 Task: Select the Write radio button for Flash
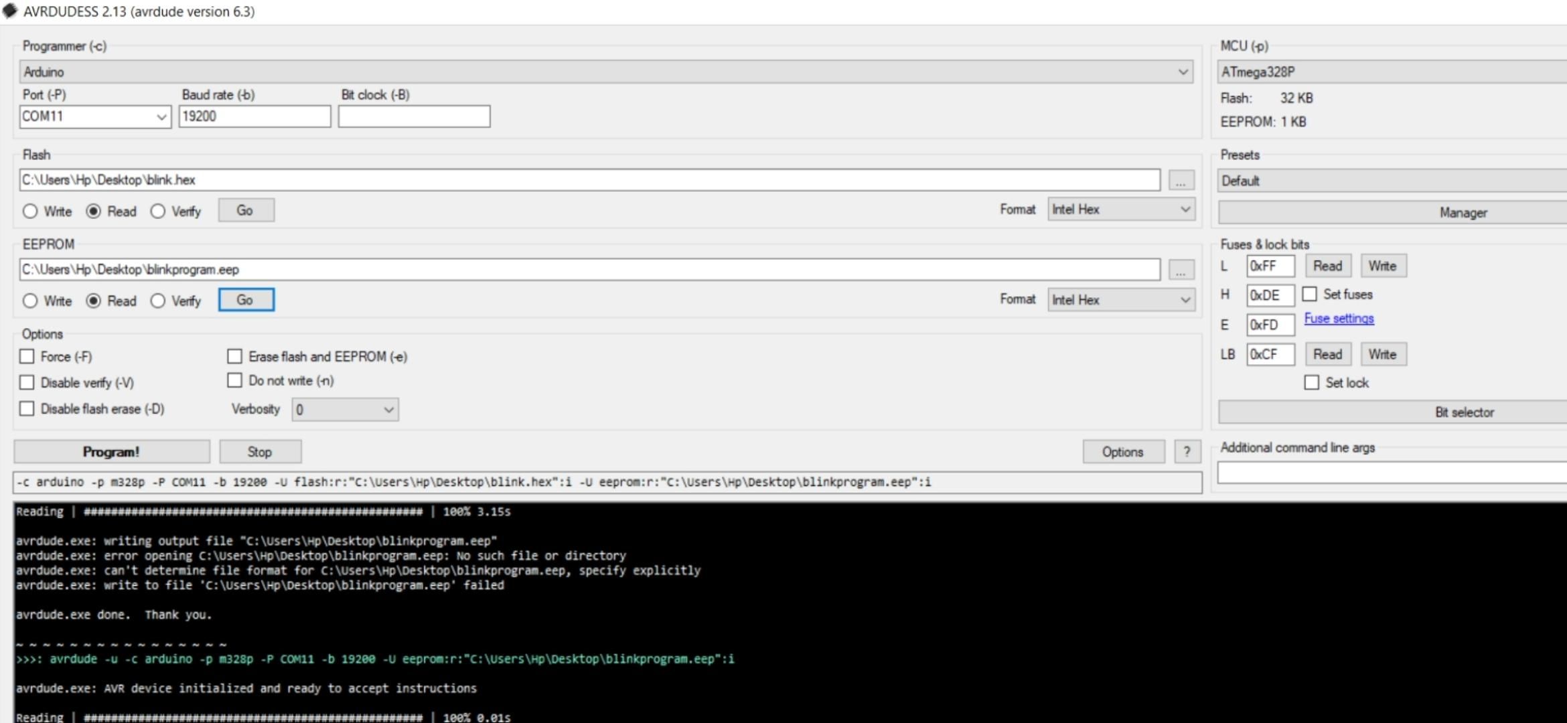[x=30, y=211]
